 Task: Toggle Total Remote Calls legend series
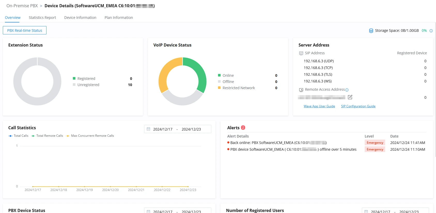click(47, 136)
